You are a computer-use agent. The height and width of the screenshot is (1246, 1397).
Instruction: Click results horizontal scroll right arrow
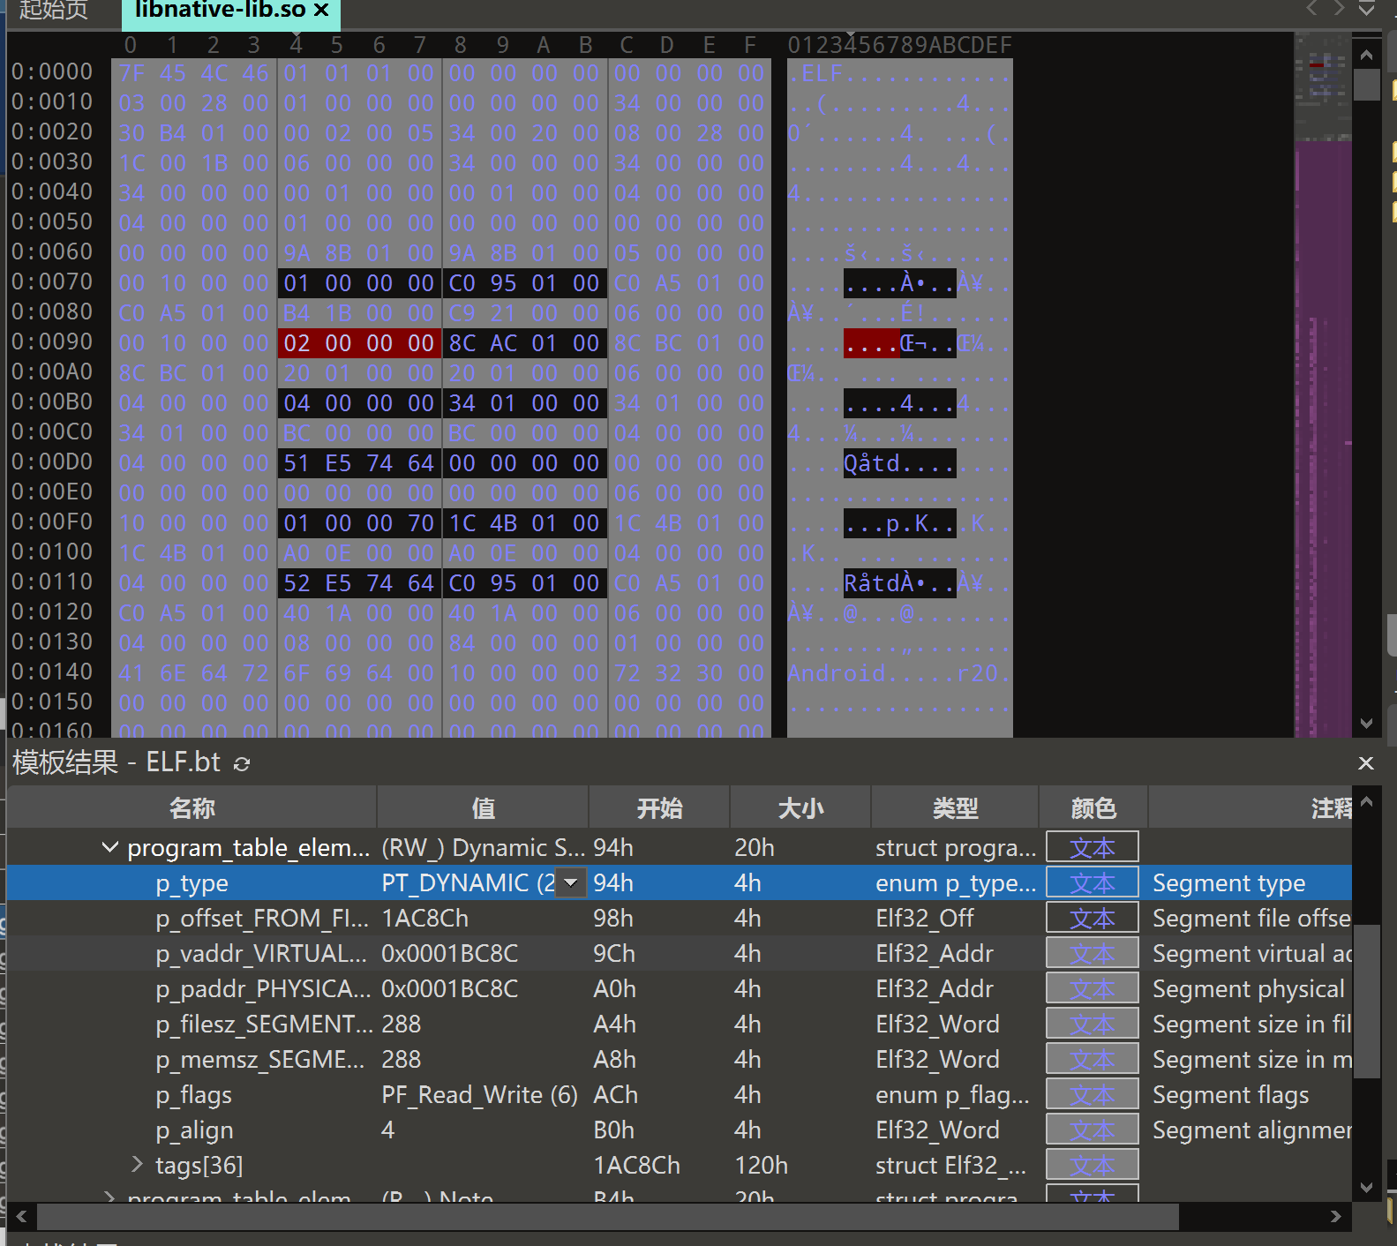pyautogui.click(x=1336, y=1216)
